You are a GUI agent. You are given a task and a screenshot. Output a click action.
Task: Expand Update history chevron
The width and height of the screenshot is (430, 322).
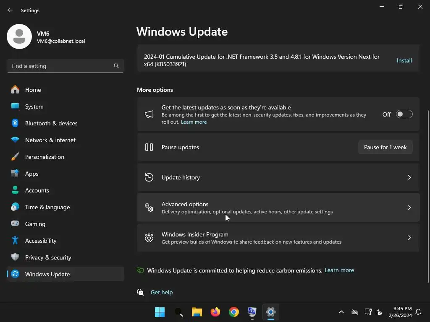pos(409,177)
